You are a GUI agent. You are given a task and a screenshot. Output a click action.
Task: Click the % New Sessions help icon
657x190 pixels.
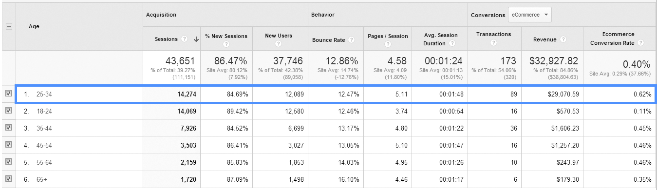pos(226,44)
